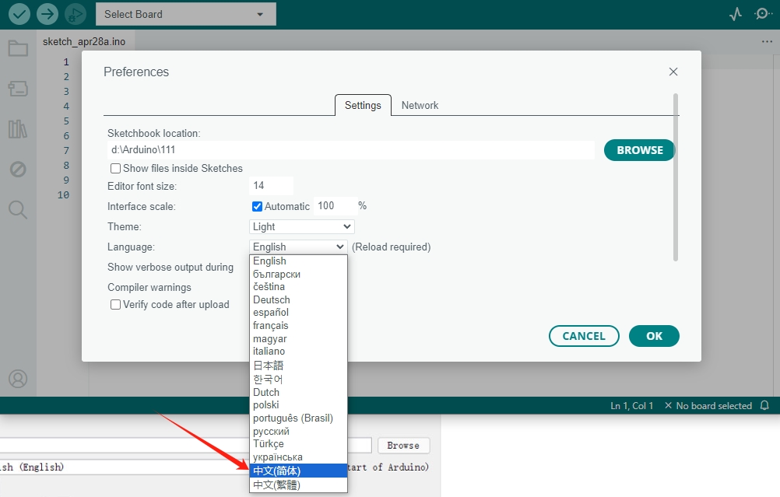
Task: Choose čeština in language list
Action: (x=298, y=287)
